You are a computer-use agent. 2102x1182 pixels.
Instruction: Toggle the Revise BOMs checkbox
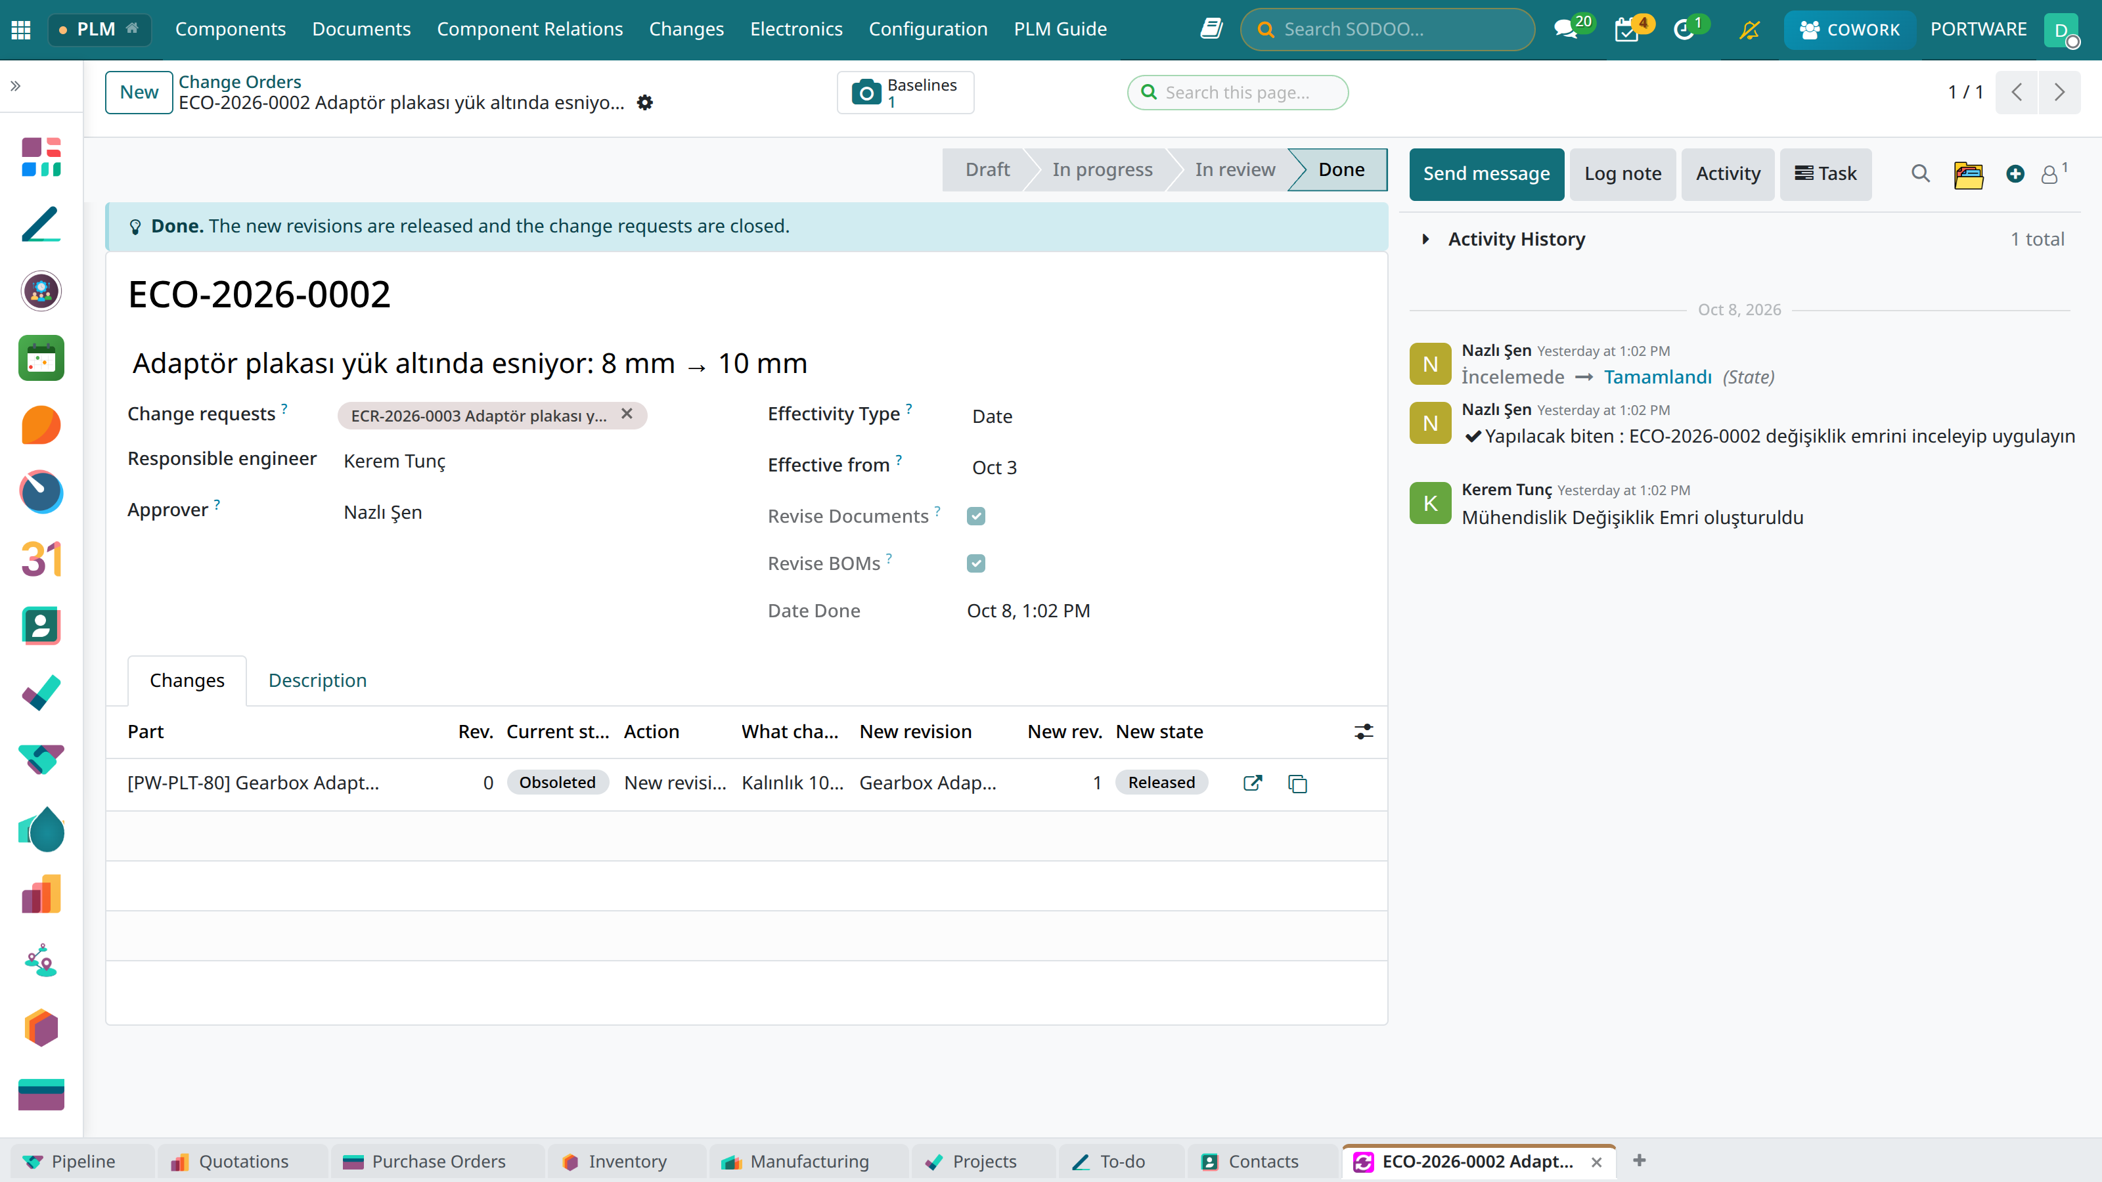click(x=976, y=563)
